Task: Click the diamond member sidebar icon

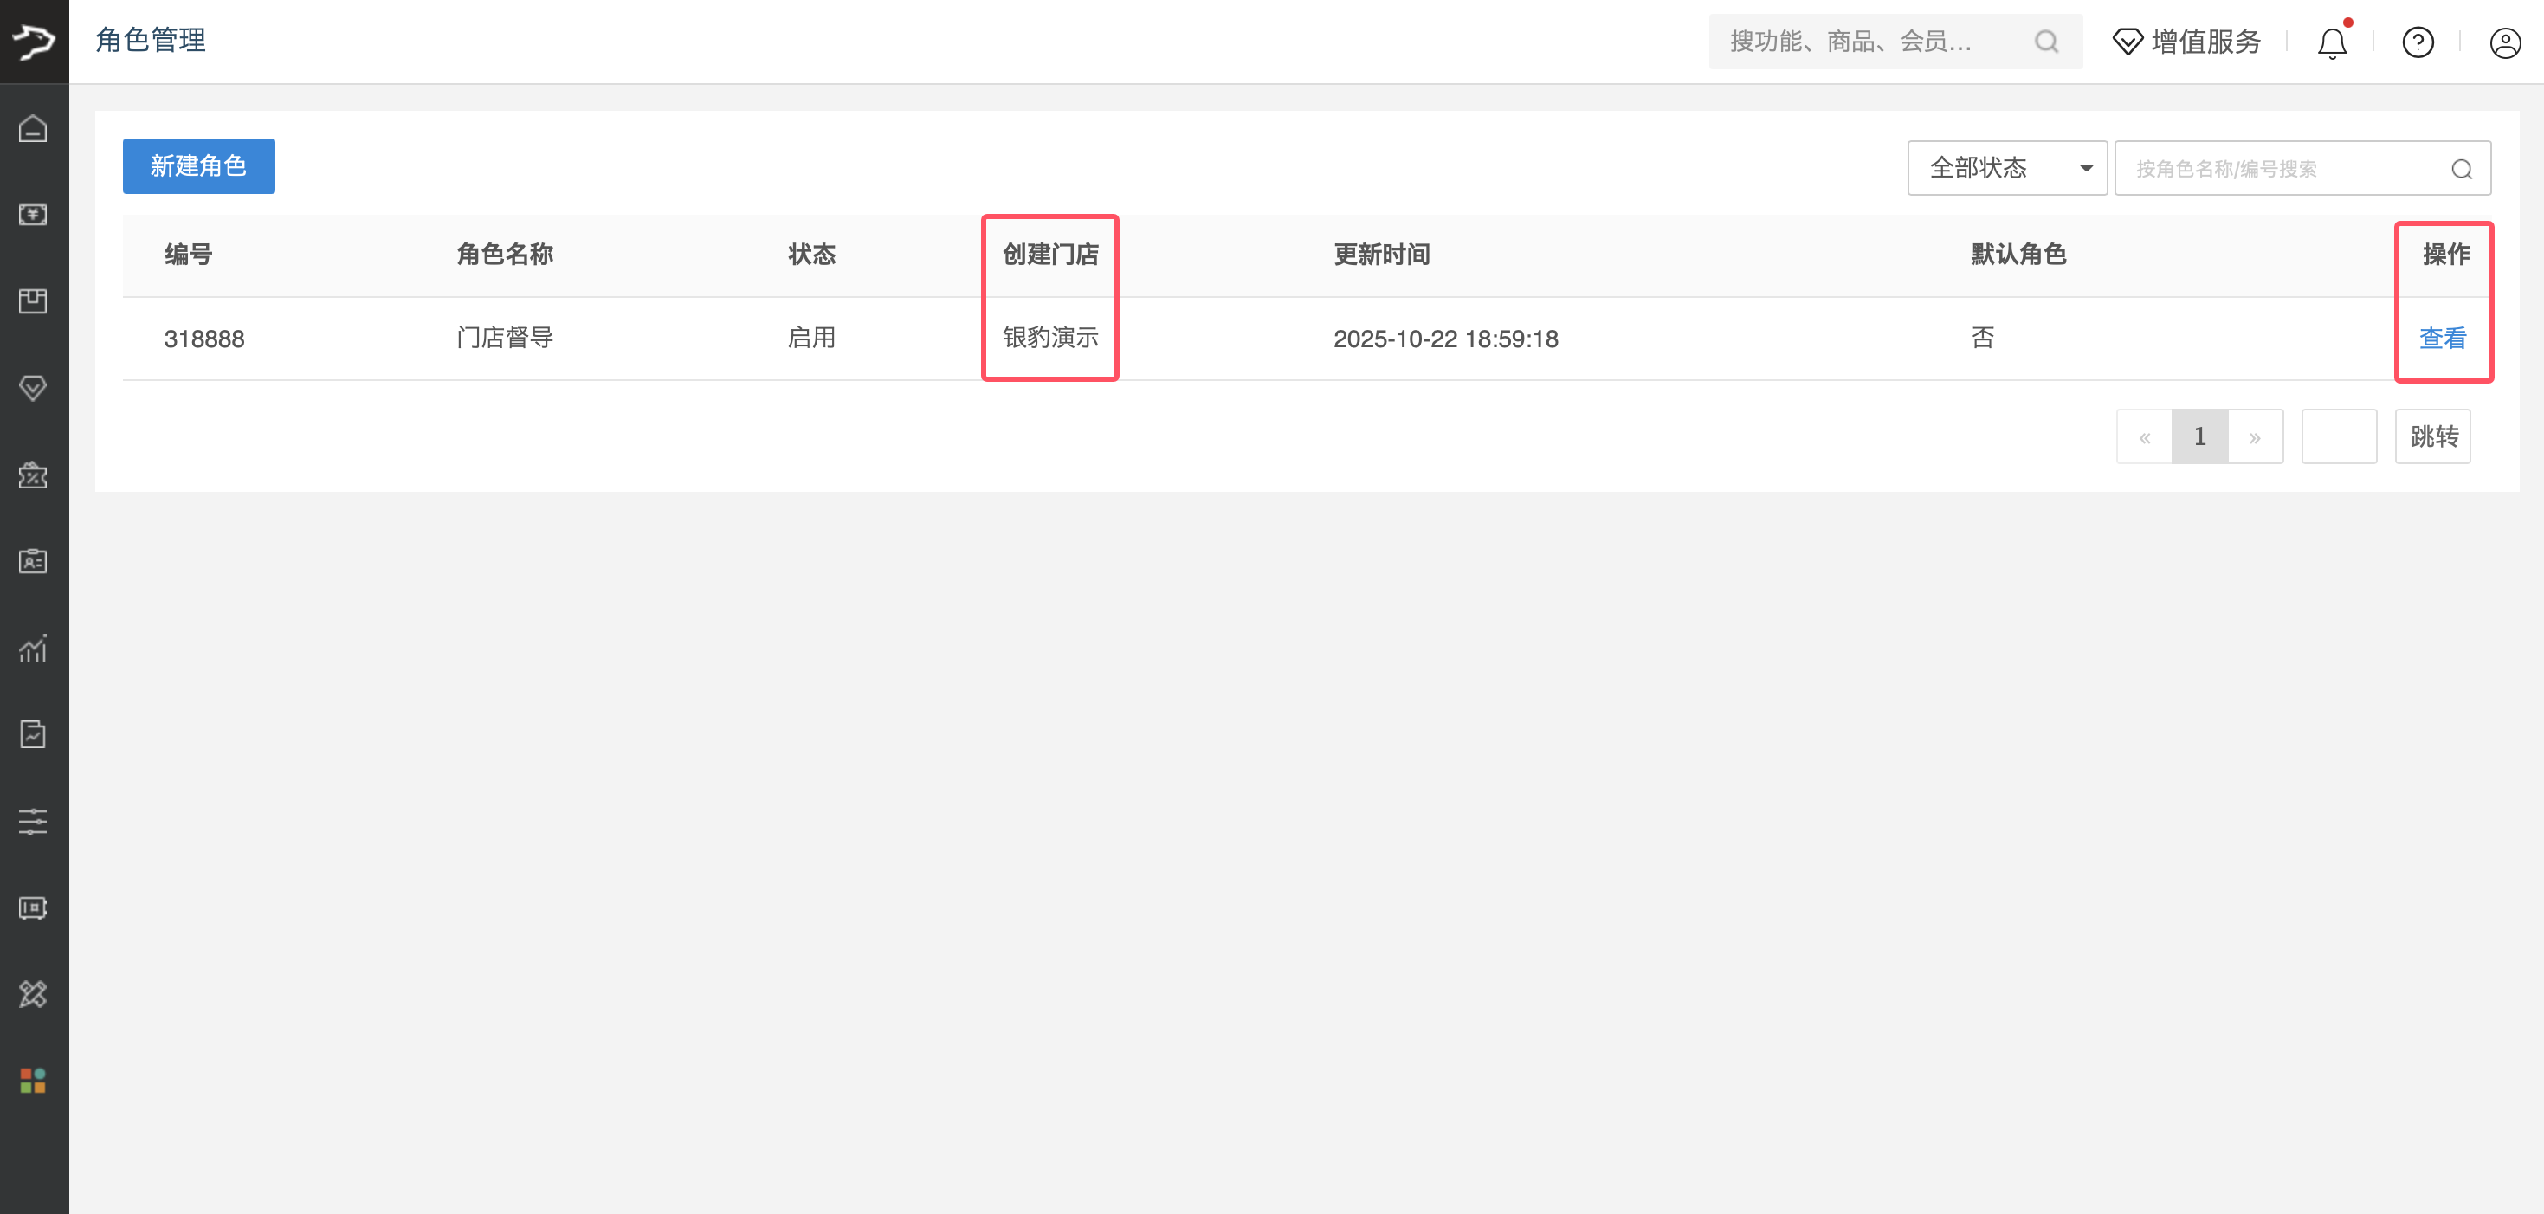Action: coord(33,388)
